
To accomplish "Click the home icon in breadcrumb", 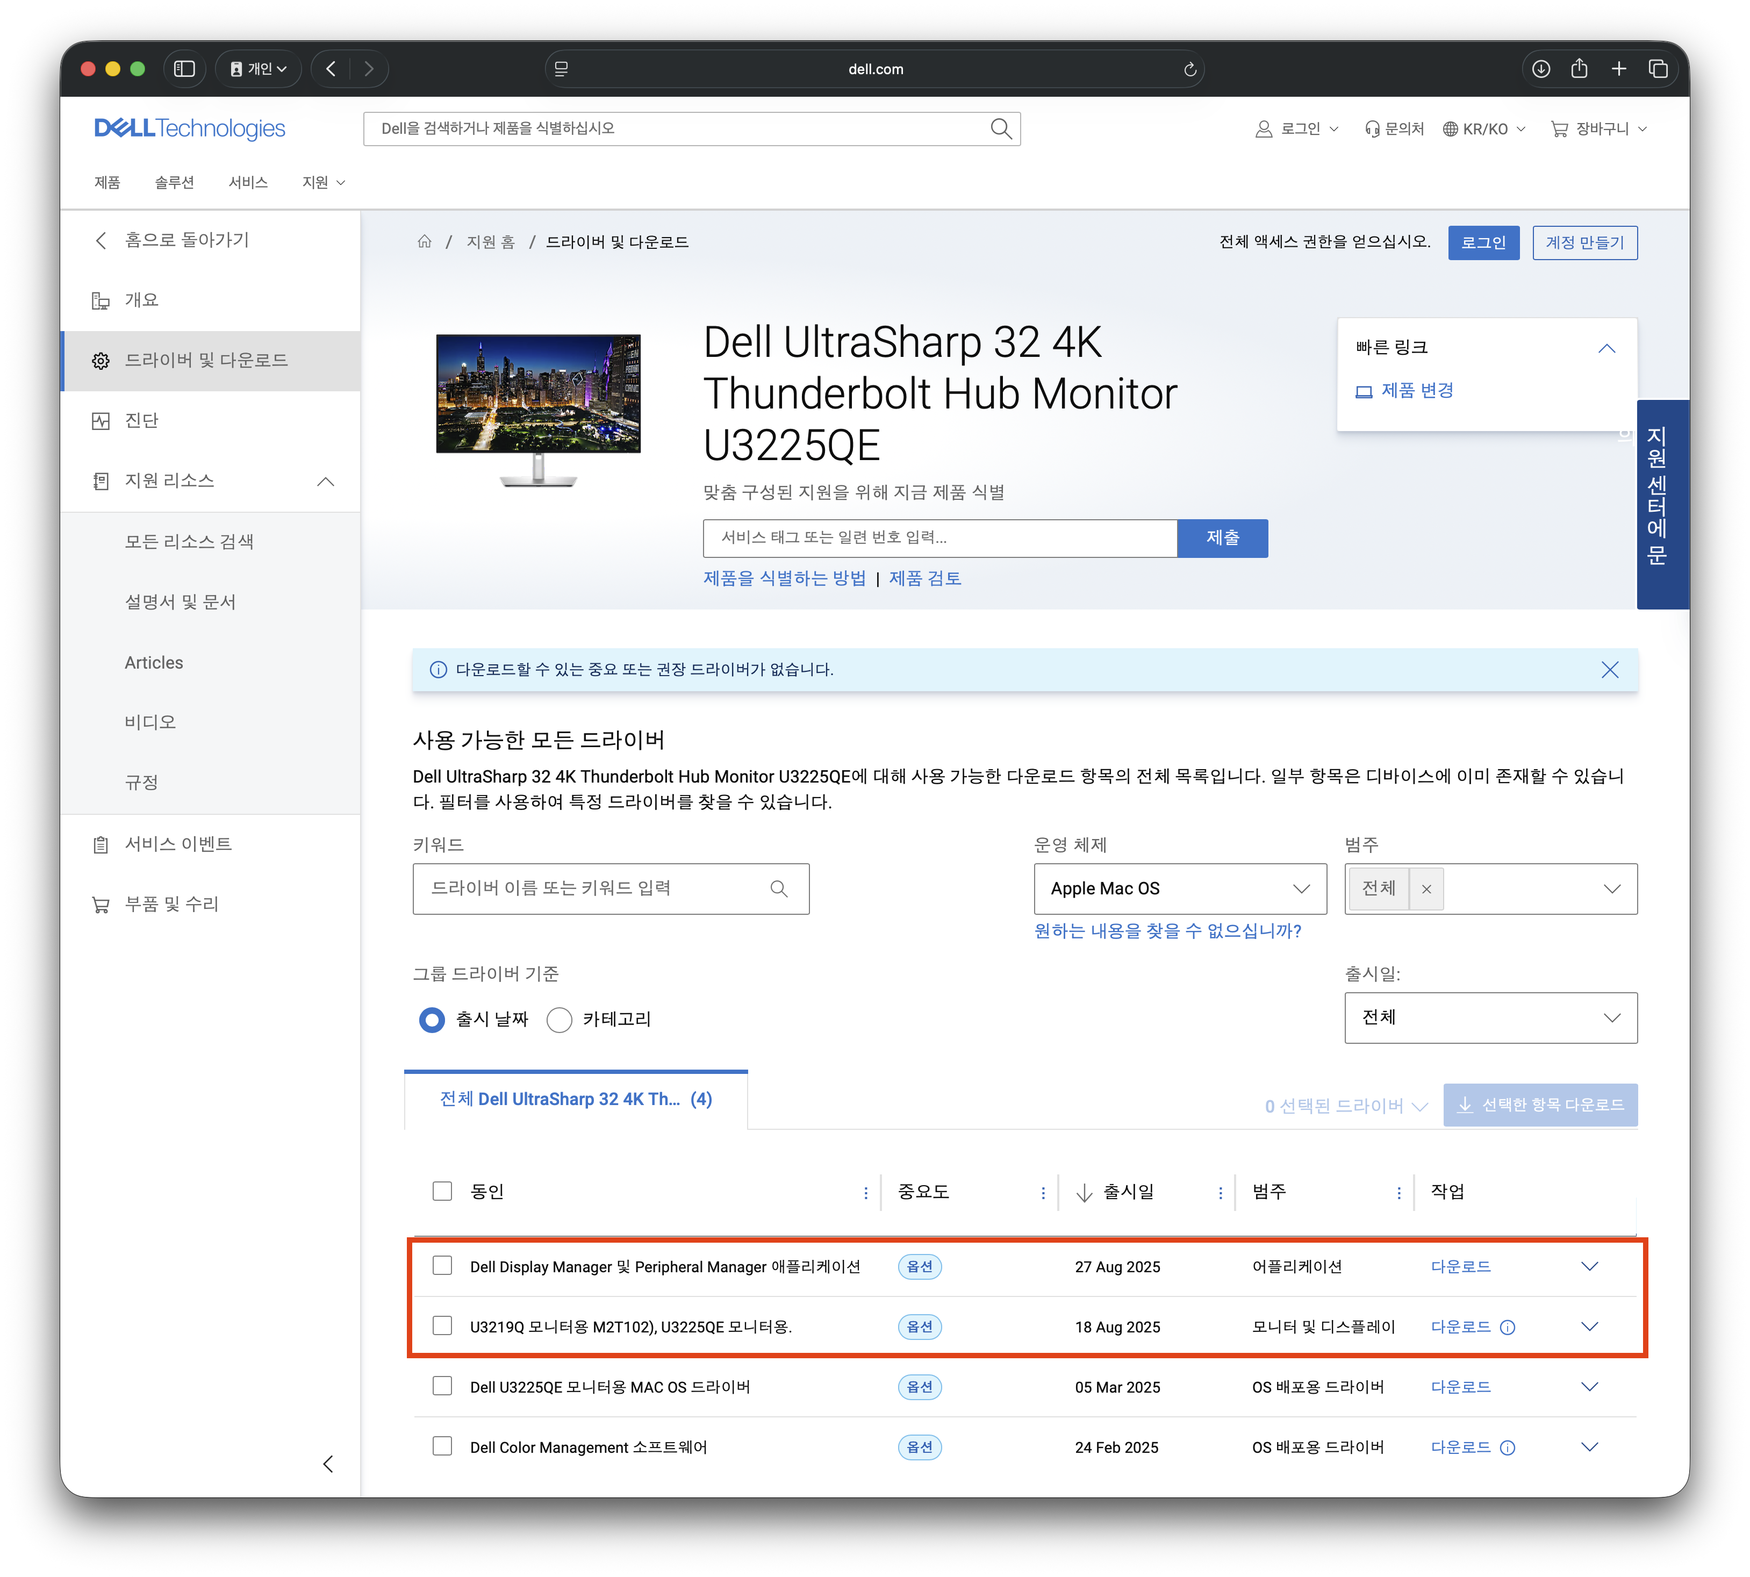I will point(425,242).
